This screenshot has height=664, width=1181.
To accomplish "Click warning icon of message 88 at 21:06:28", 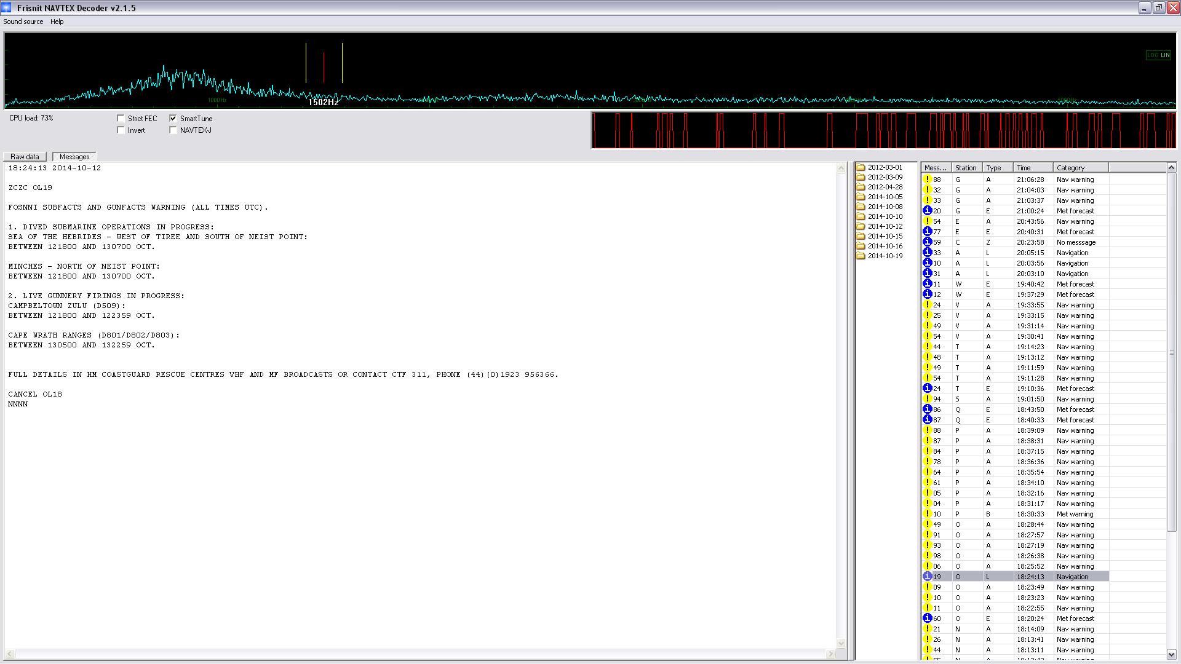I will pos(928,180).
